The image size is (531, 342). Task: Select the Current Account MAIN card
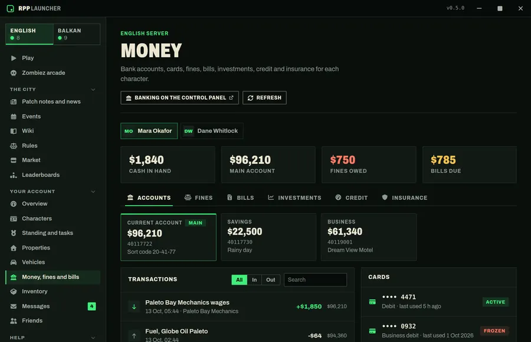[168, 237]
